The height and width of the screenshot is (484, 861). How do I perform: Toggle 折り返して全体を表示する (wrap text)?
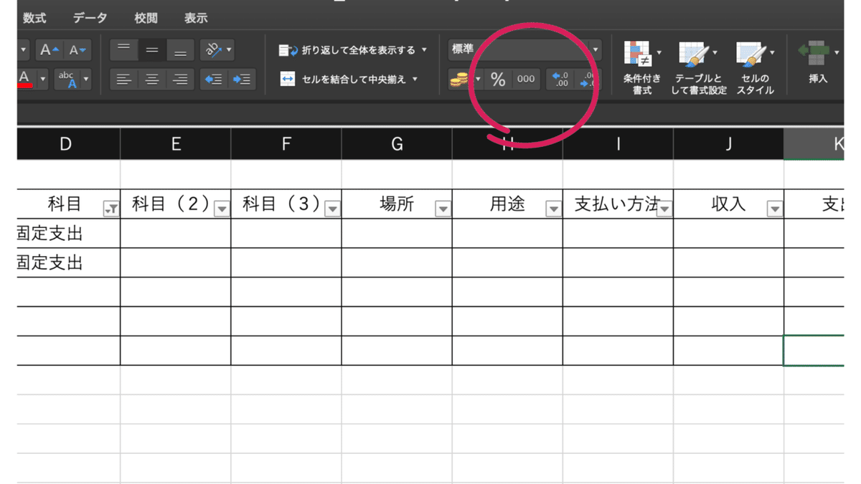tap(345, 51)
